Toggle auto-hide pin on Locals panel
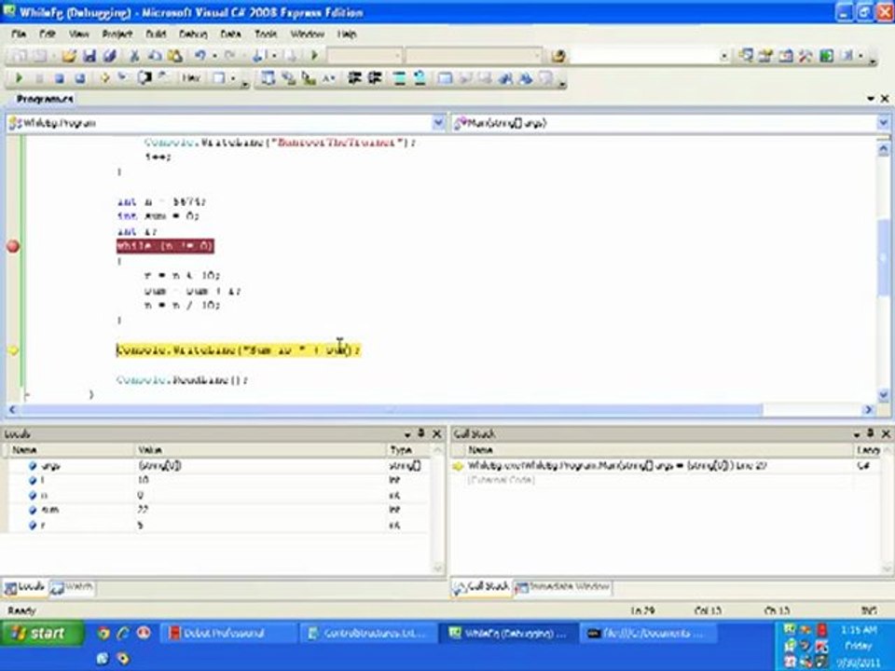The image size is (895, 671). (421, 433)
